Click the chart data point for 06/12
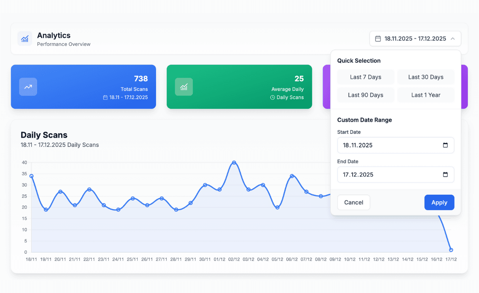The width and height of the screenshot is (479, 293). click(292, 176)
